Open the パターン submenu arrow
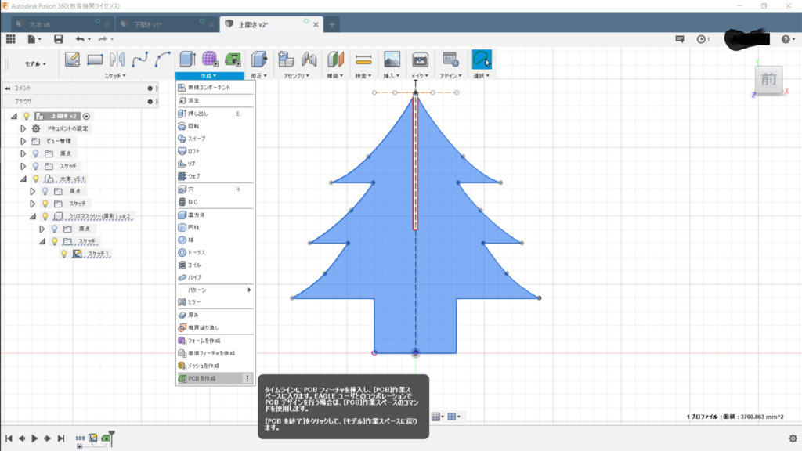802x451 pixels. (x=249, y=290)
